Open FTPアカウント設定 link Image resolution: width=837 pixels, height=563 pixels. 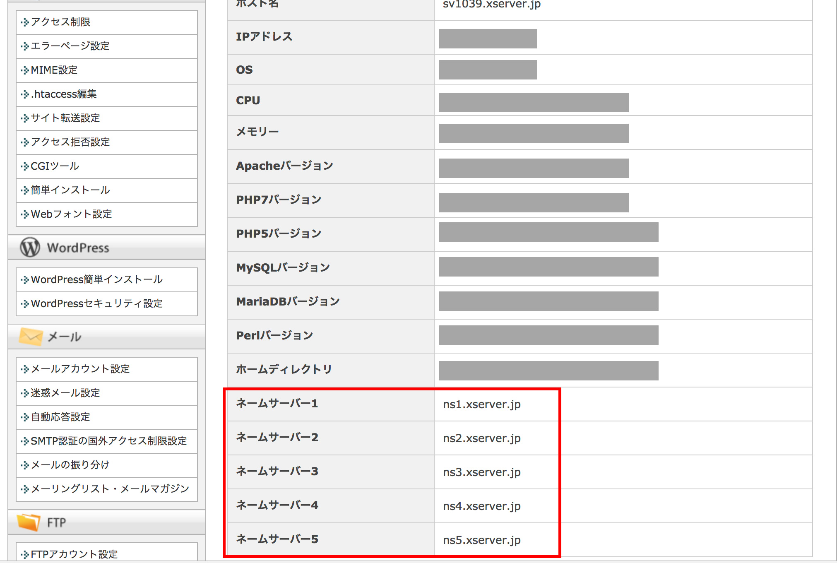(75, 554)
